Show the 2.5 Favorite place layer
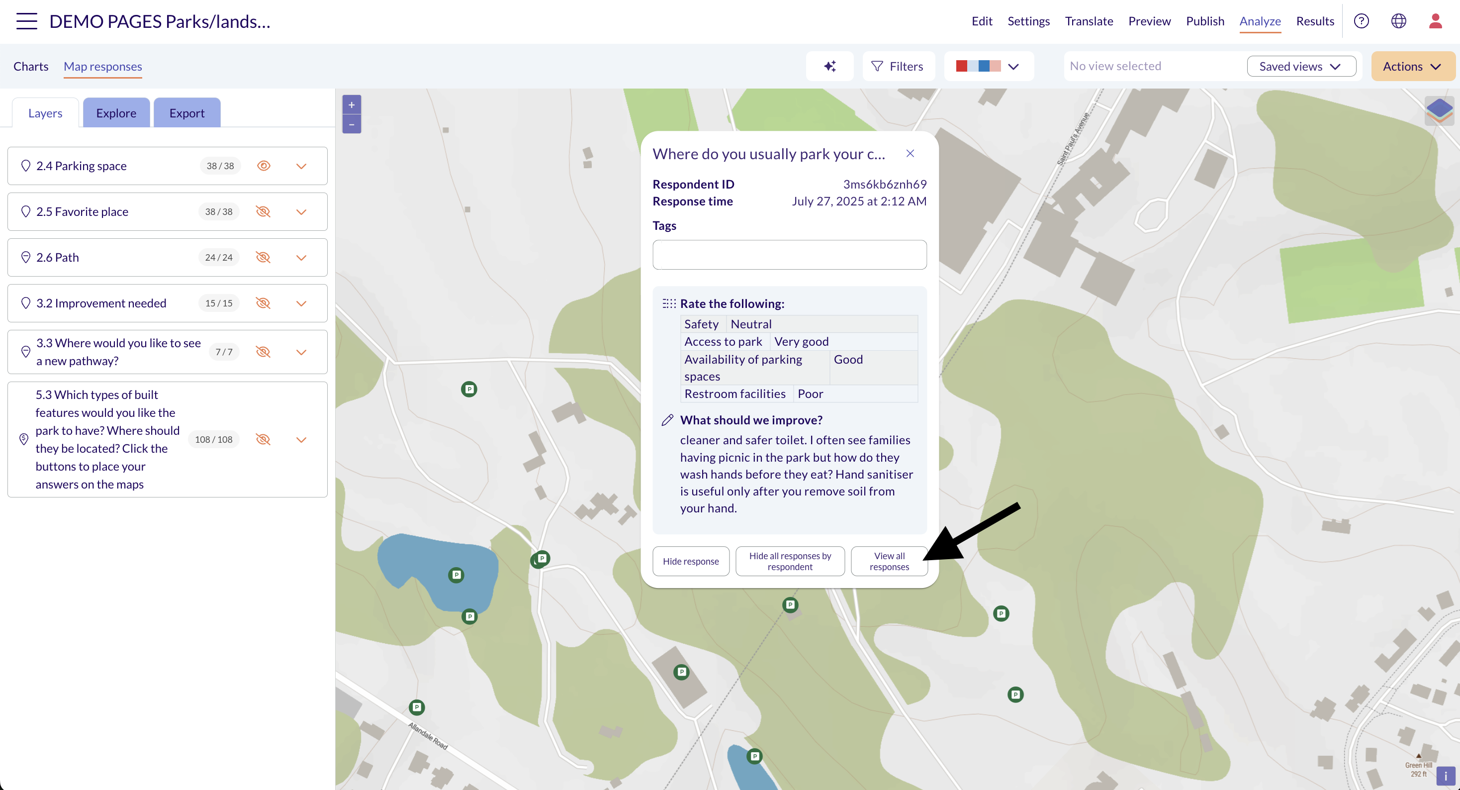Screen dimensions: 1460x790 pos(263,211)
